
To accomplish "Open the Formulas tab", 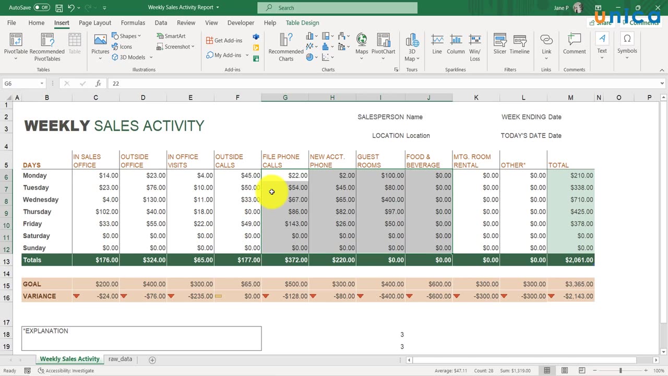I will coord(133,23).
